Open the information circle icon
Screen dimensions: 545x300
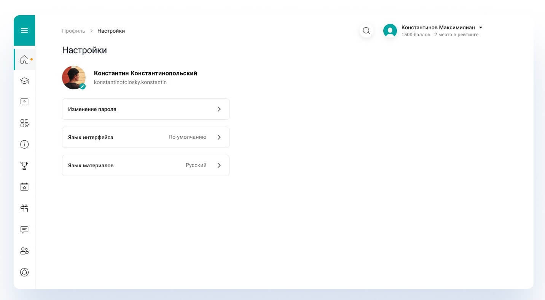point(24,144)
